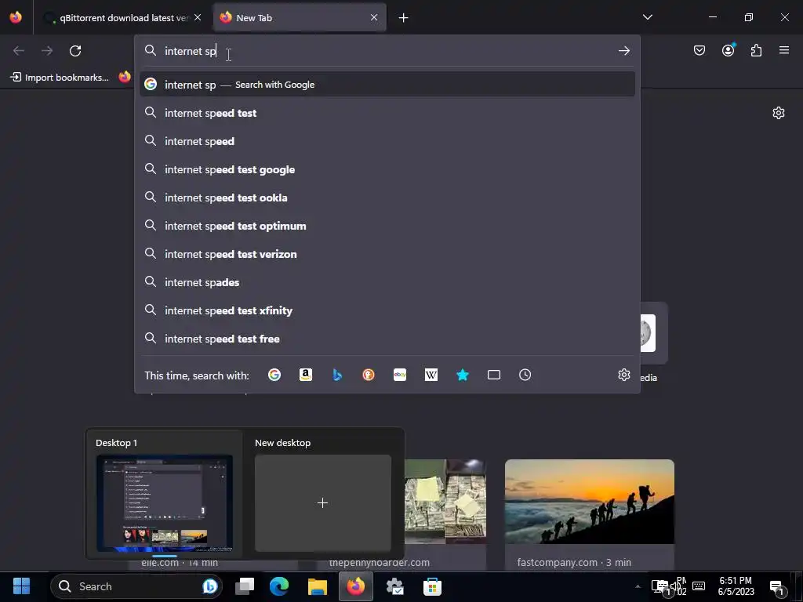Search this time with Google icon
Viewport: 803px width, 602px height.
tap(274, 375)
